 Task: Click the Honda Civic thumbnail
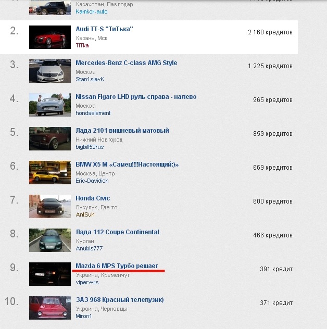click(50, 206)
